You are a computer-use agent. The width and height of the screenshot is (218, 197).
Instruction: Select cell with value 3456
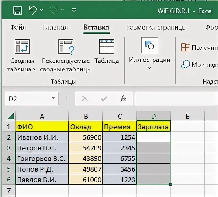(x=120, y=169)
